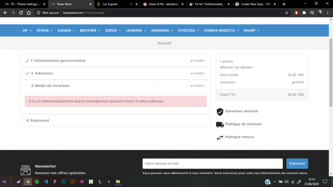Click the Politique de livraison truck icon
The width and height of the screenshot is (333, 187).
(220, 125)
